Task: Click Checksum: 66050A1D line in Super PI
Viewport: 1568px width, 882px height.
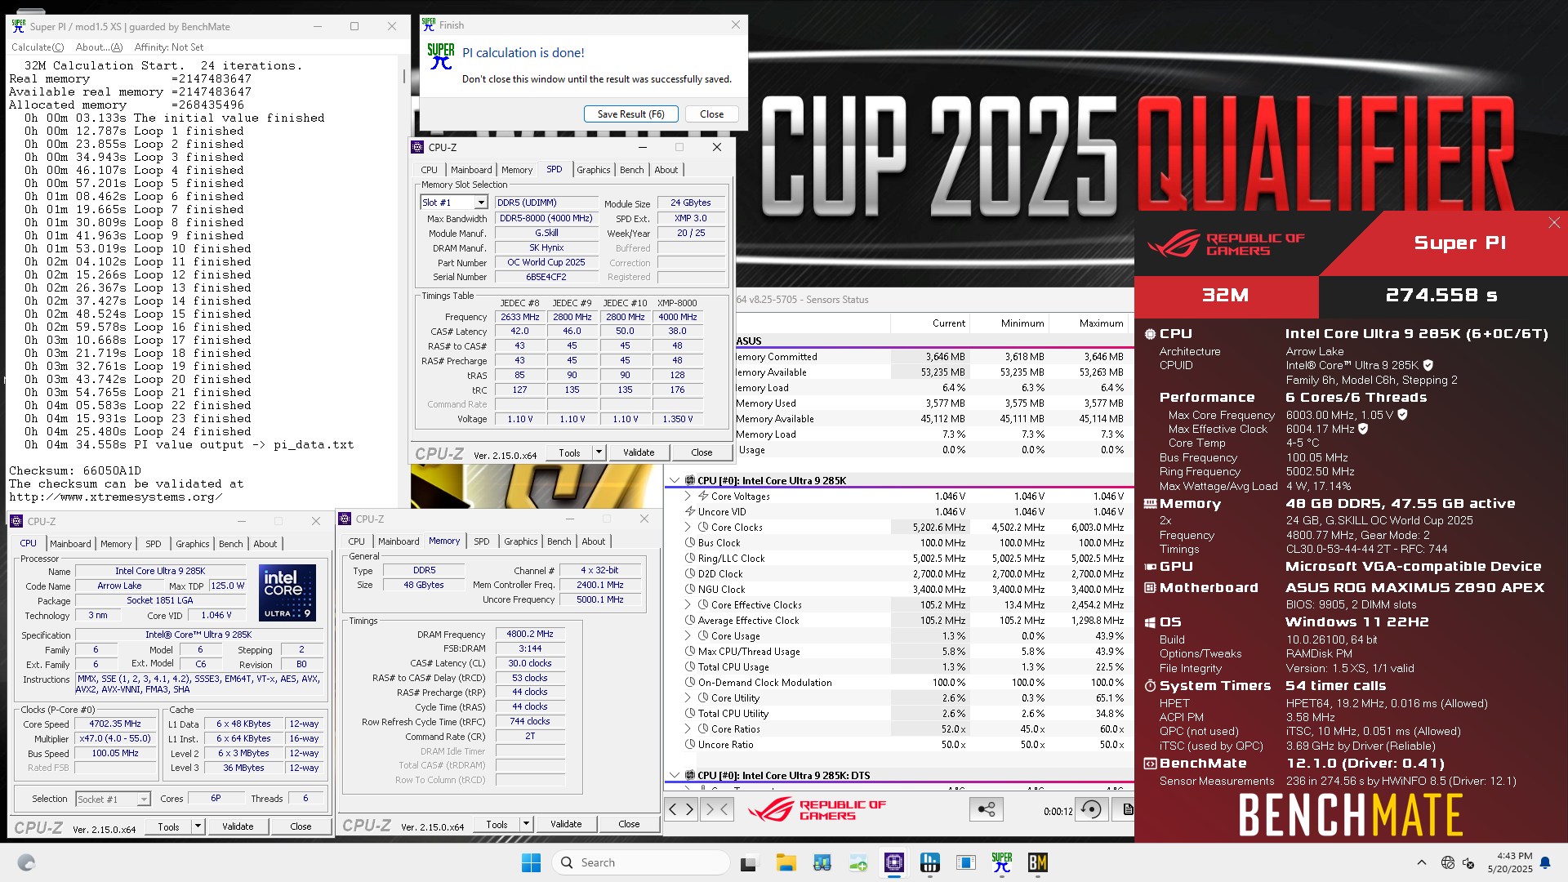Action: coord(75,471)
